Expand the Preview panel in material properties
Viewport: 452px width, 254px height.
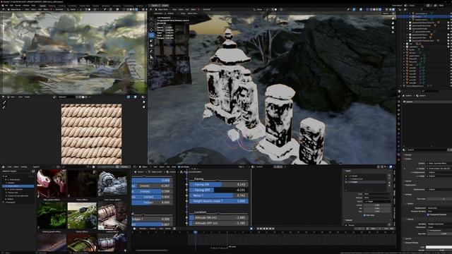(x=408, y=155)
